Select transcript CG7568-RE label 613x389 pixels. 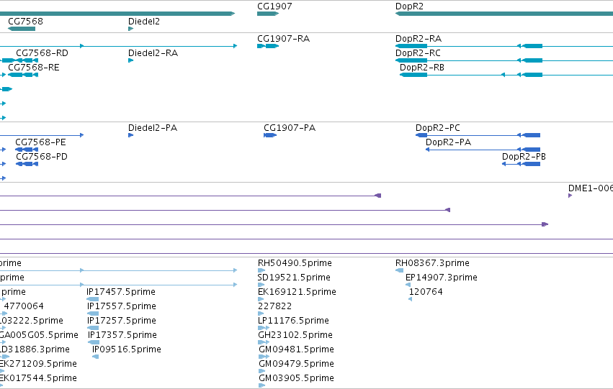point(34,68)
